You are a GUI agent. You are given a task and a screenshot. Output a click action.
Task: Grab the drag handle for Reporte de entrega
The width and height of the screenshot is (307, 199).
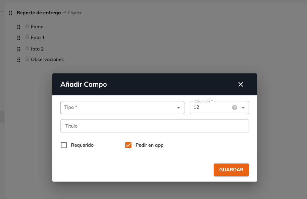[11, 13]
